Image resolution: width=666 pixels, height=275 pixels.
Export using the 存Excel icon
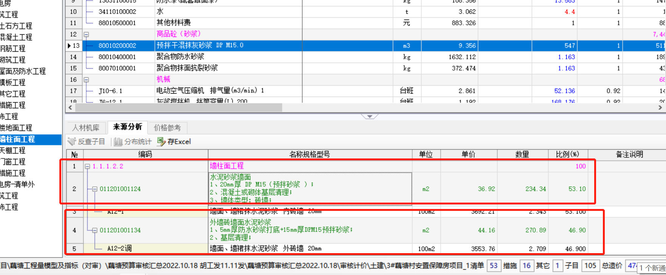tap(161, 141)
